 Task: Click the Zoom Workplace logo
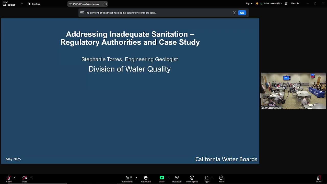(x=9, y=4)
